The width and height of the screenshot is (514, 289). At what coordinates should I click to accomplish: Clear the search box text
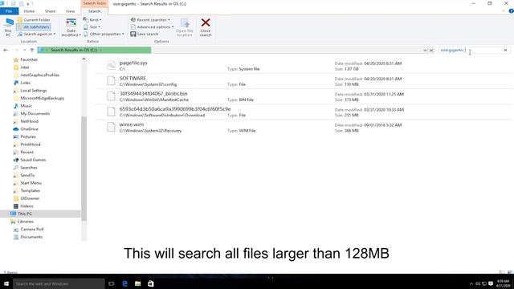point(505,50)
